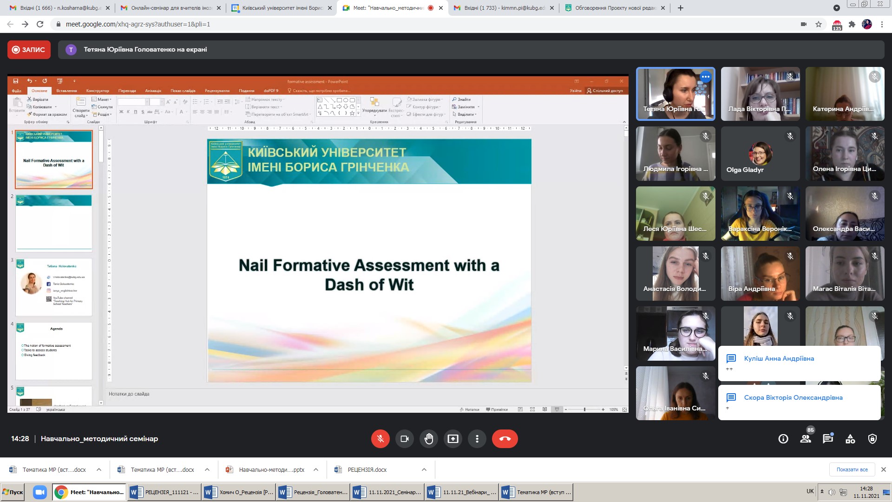Click the raise hand icon
The image size is (892, 502).
(x=428, y=439)
